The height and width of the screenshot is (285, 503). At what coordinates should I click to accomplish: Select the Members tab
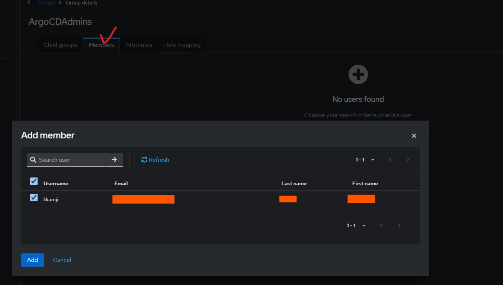pos(101,45)
